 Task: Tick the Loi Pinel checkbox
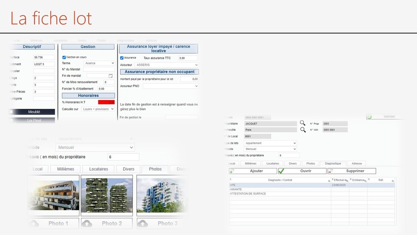click(x=11, y=120)
